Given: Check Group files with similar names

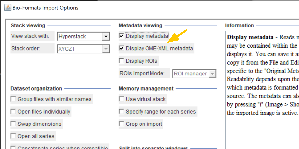Looking at the screenshot, I should (13, 99).
